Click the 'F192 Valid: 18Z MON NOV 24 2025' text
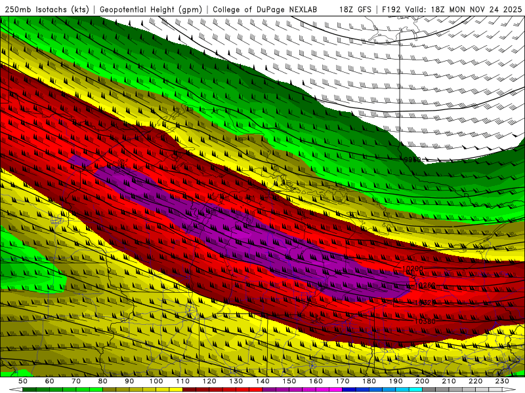 [451, 10]
